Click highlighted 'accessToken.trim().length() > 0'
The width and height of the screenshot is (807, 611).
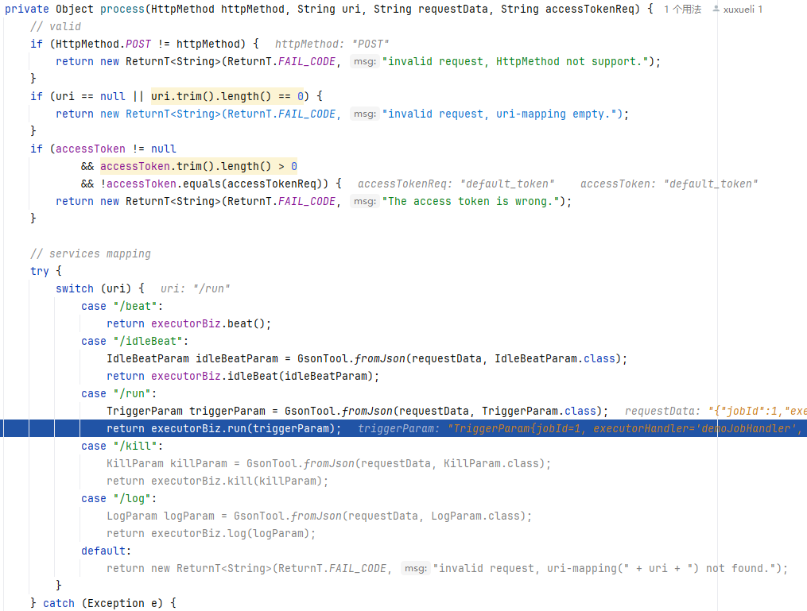[x=199, y=166]
